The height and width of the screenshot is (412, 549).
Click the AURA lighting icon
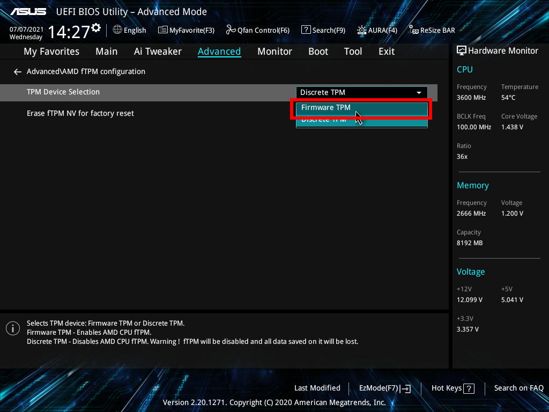pos(362,30)
